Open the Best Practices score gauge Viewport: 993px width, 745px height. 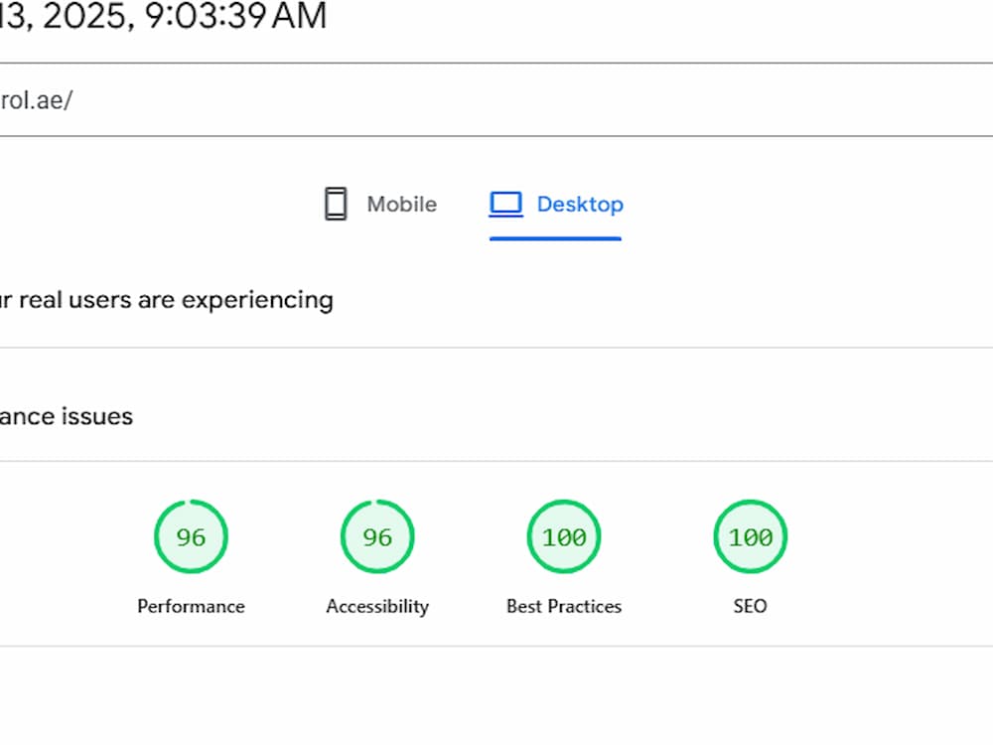click(x=564, y=536)
